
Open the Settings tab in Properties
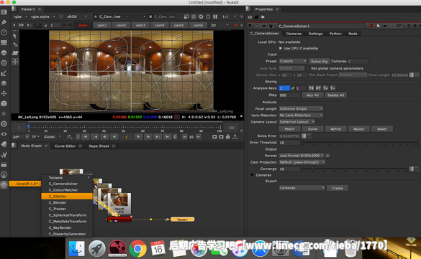[x=315, y=34]
